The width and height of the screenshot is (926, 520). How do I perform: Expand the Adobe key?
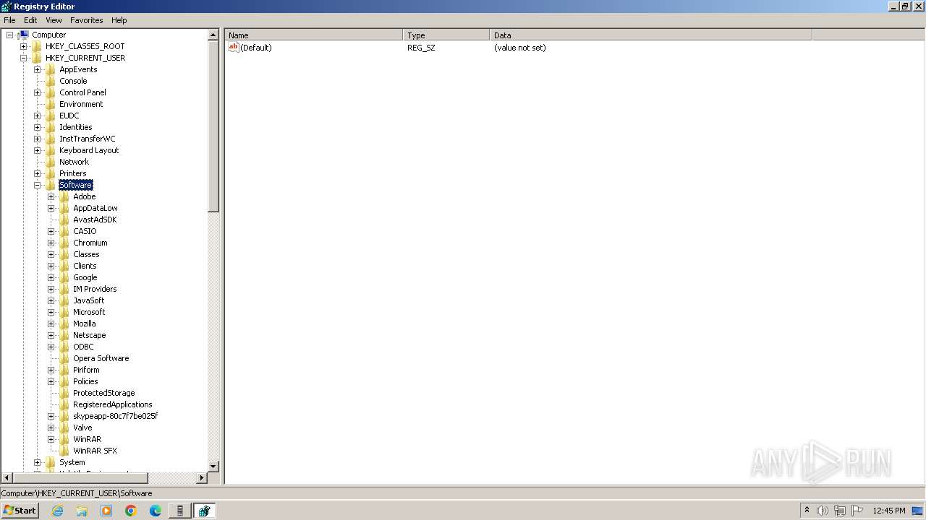[x=51, y=196]
